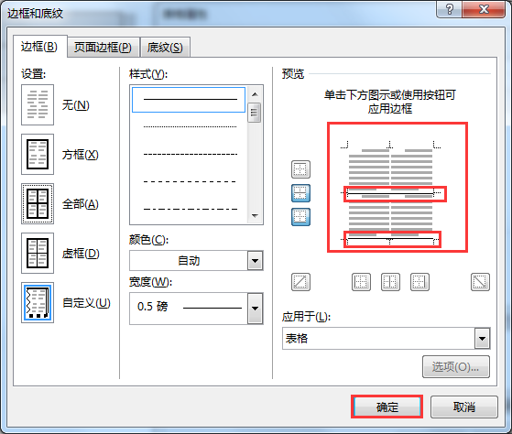
Task: Confirm with the 确定 button
Action: tap(387, 407)
